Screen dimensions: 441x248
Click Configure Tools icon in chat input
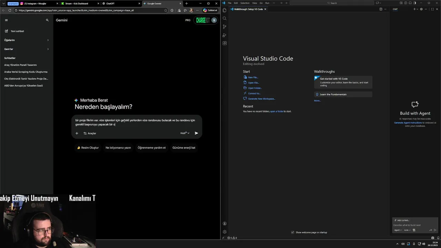click(x=414, y=230)
